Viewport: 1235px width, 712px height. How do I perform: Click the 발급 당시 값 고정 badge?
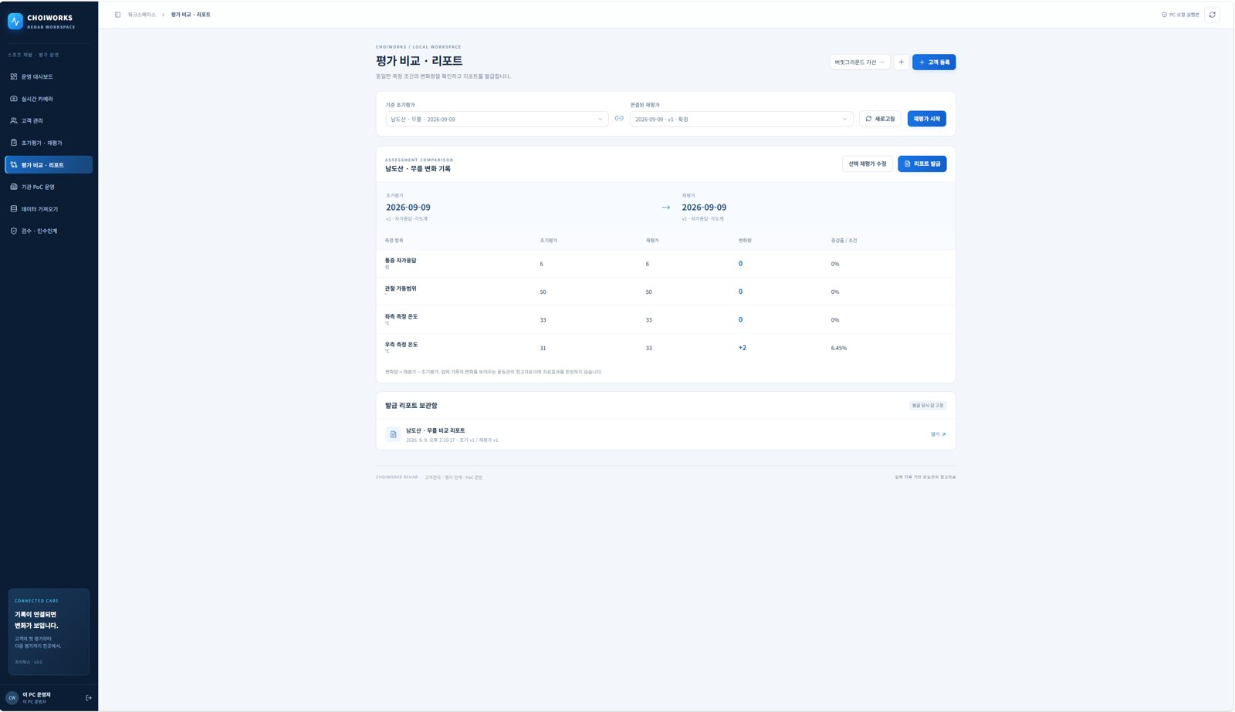(927, 405)
